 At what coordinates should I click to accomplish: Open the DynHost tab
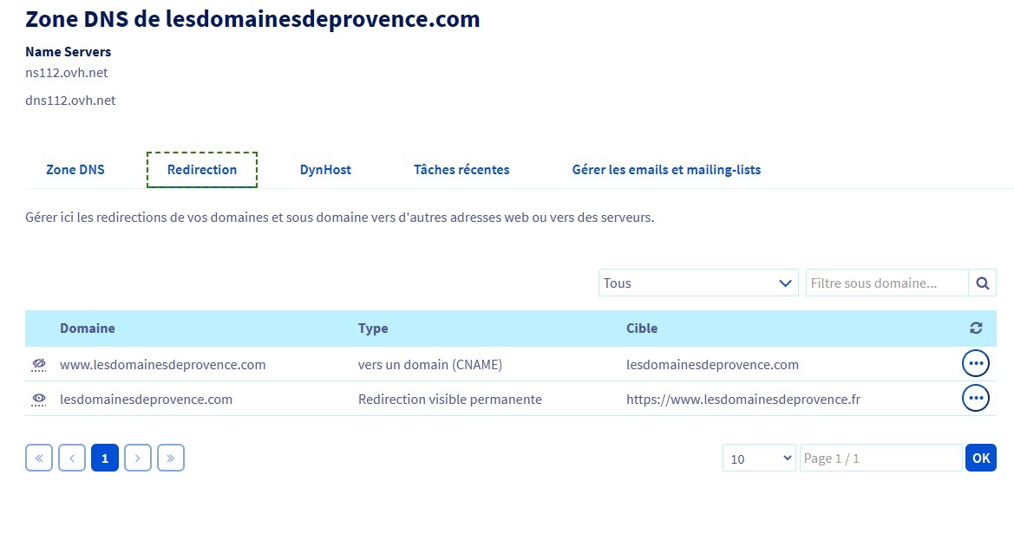(x=325, y=170)
